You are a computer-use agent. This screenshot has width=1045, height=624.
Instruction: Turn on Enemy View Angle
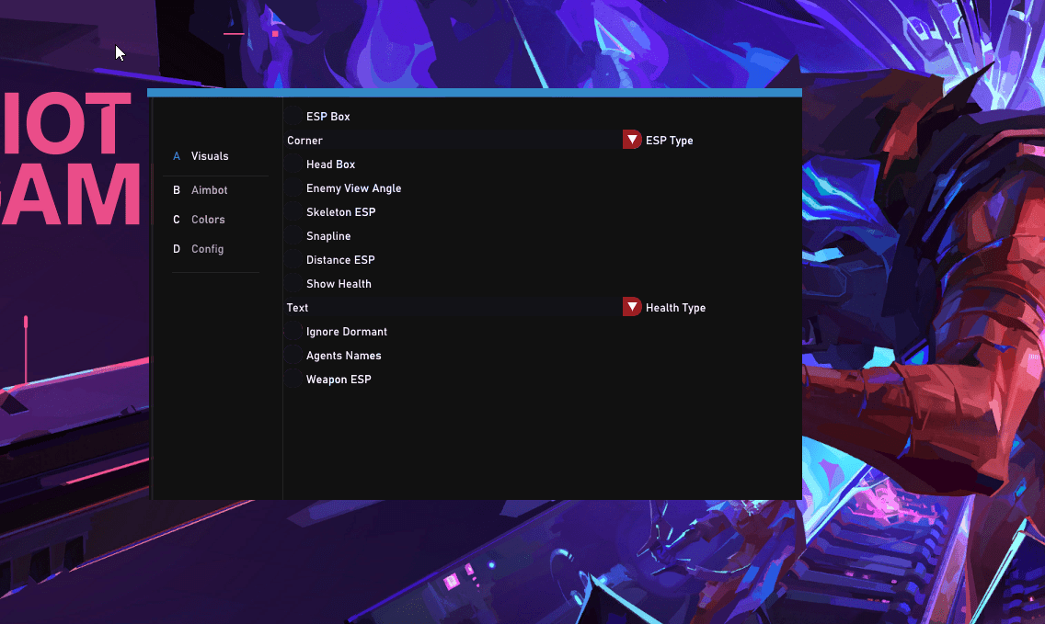[294, 187]
